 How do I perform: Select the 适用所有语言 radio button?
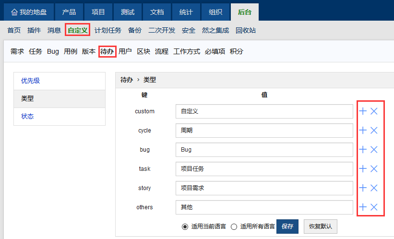coord(234,227)
